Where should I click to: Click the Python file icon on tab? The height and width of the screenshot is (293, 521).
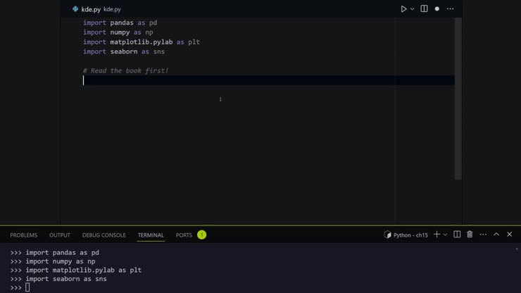75,9
